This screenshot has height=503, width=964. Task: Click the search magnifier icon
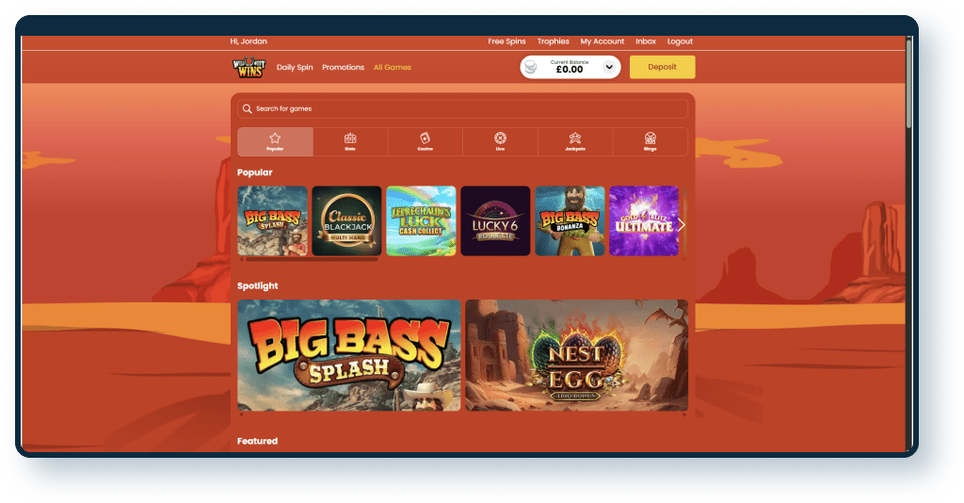248,109
